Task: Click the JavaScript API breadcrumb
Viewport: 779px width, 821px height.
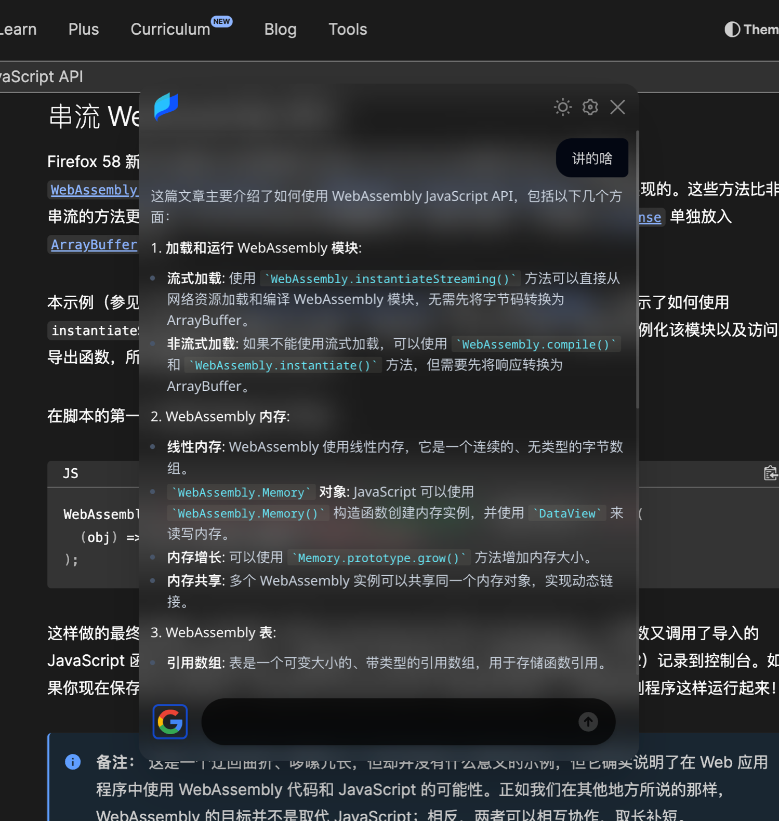Action: click(42, 77)
